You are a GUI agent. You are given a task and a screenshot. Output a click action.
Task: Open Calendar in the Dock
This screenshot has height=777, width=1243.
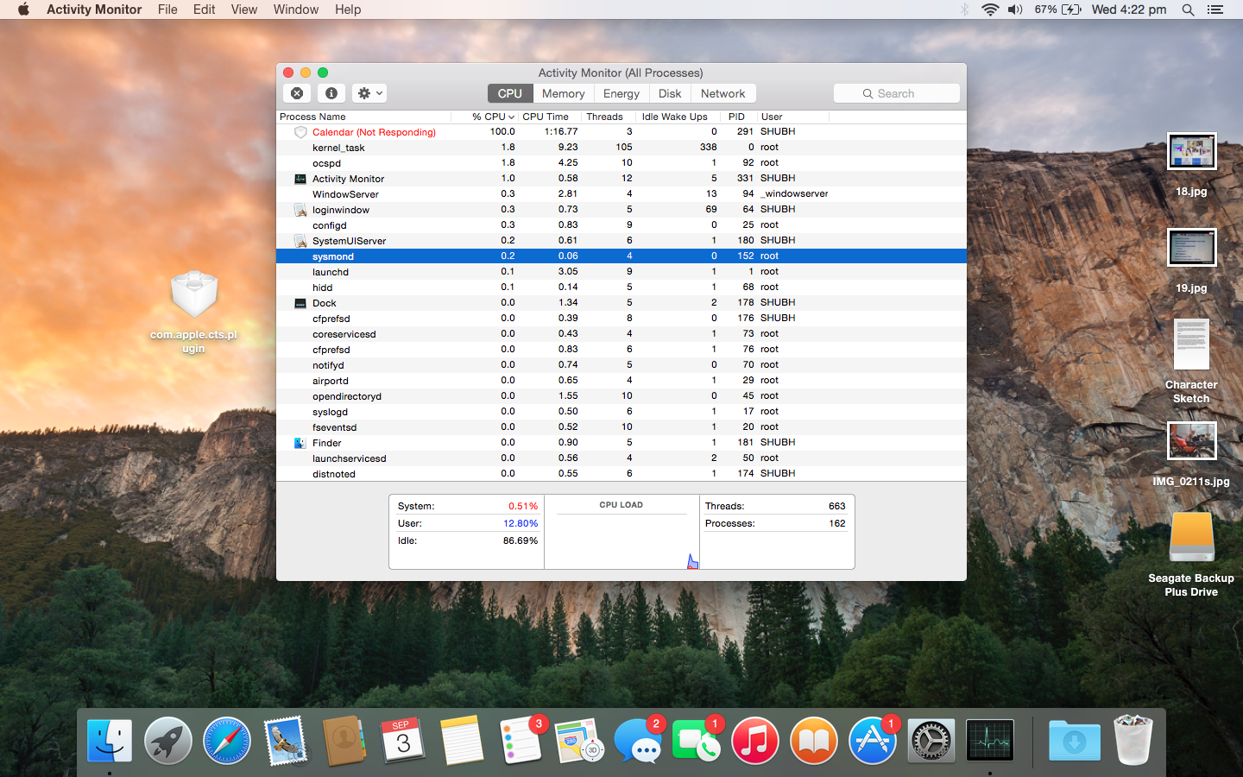[x=403, y=741]
